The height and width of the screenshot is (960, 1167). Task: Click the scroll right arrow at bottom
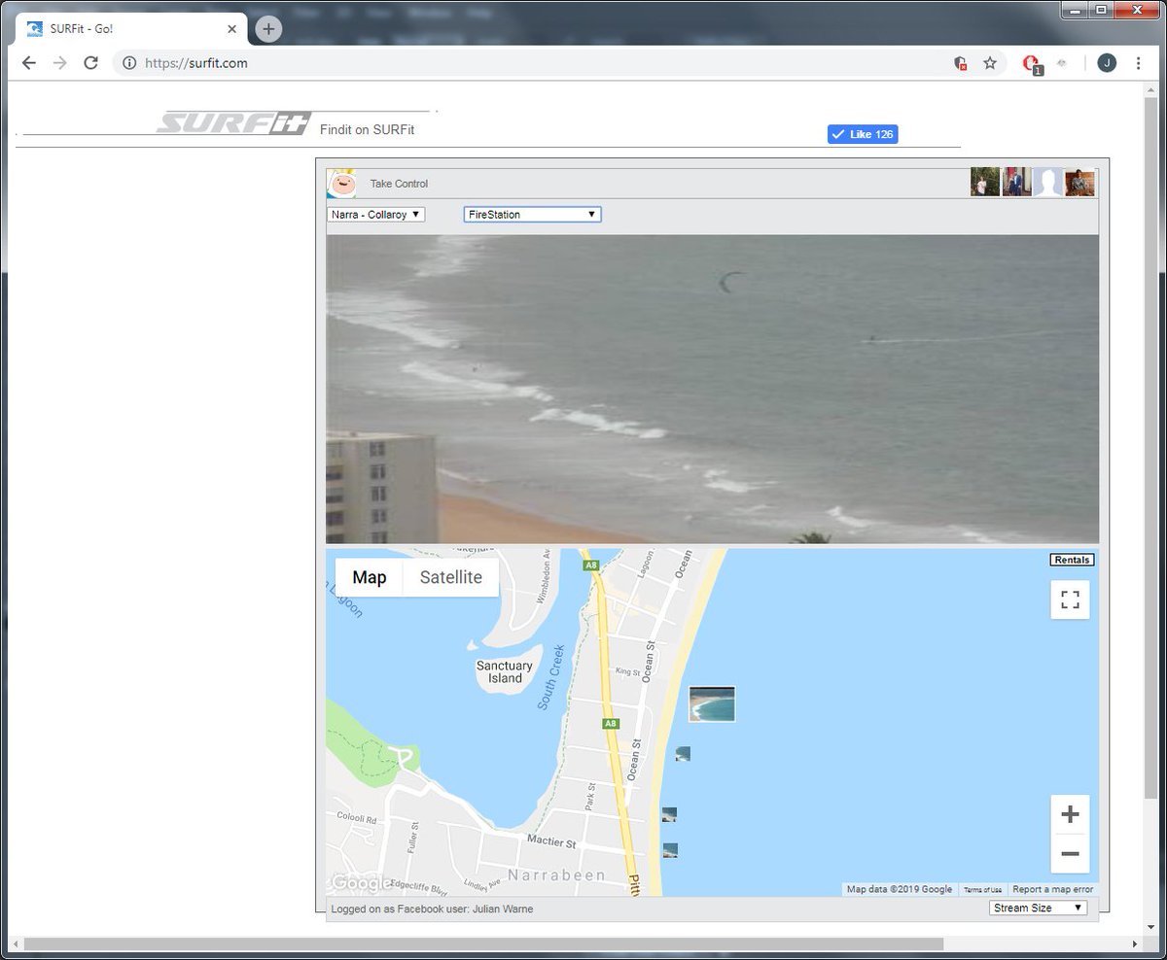click(1134, 943)
